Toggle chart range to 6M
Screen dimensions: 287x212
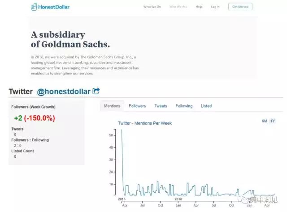click(265, 121)
